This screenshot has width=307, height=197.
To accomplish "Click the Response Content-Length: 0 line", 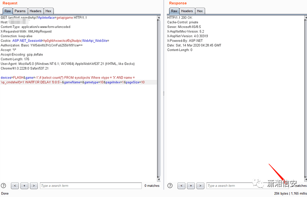I will tap(180, 50).
